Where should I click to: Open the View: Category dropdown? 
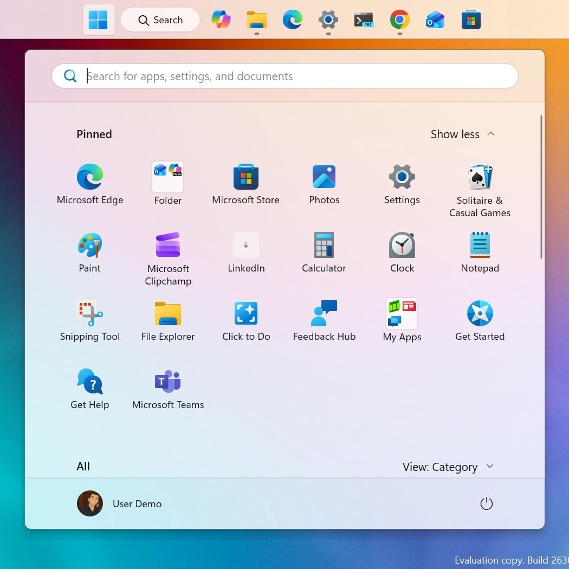click(x=448, y=467)
